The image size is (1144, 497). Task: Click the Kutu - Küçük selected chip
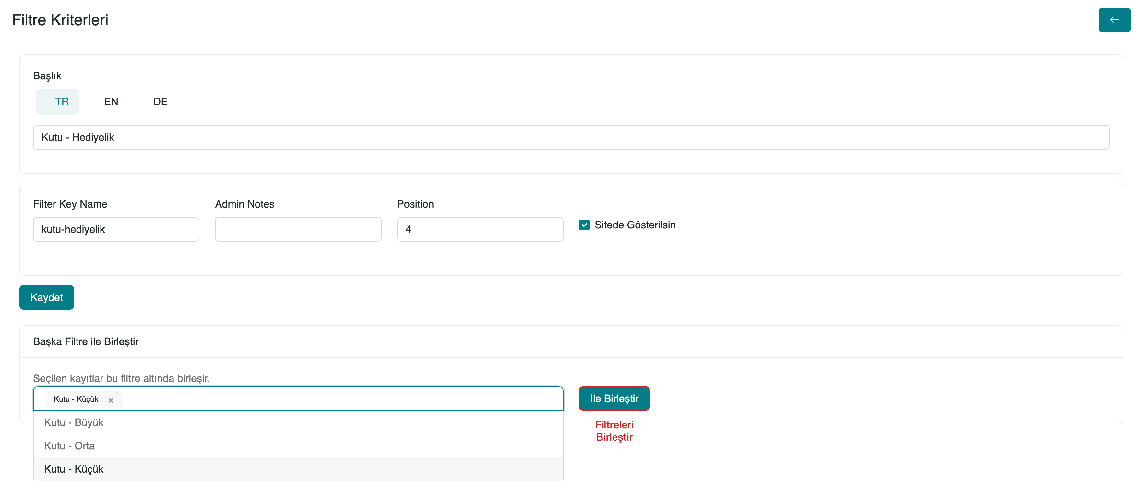pos(76,399)
